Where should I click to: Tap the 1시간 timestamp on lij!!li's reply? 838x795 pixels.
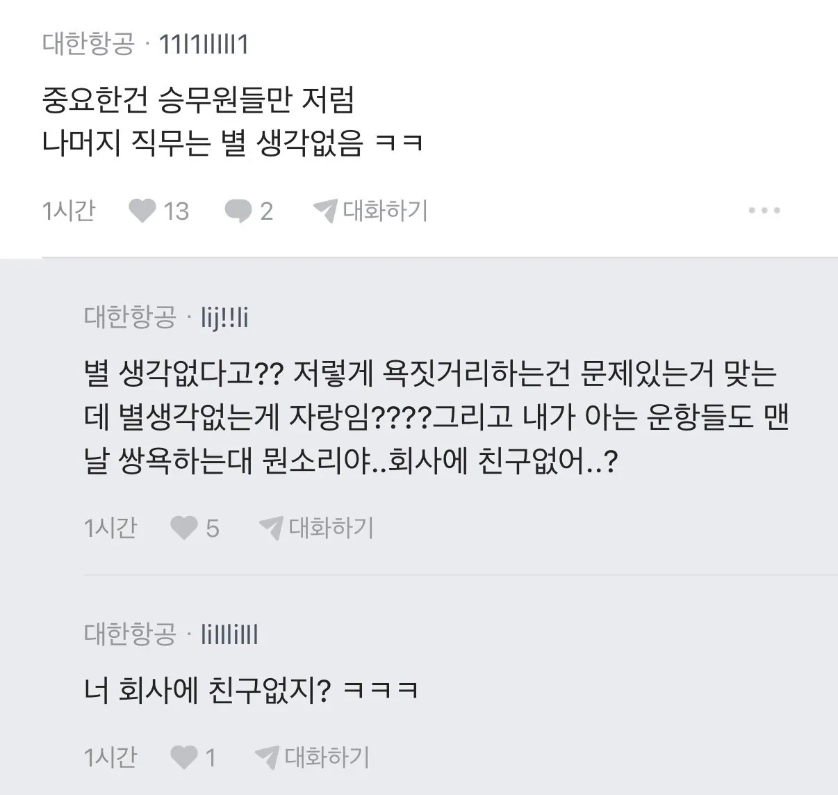tap(110, 528)
